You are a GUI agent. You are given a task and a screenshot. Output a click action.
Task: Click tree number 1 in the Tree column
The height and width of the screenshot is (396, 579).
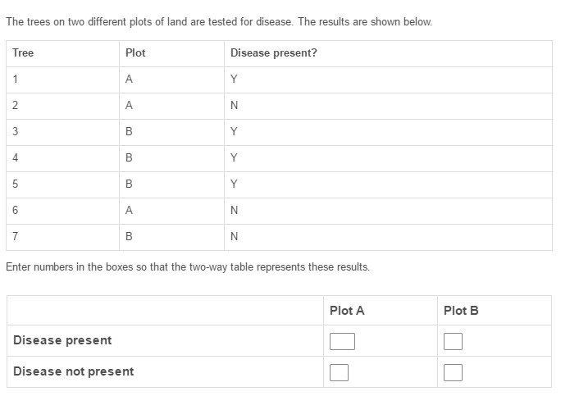coord(16,80)
